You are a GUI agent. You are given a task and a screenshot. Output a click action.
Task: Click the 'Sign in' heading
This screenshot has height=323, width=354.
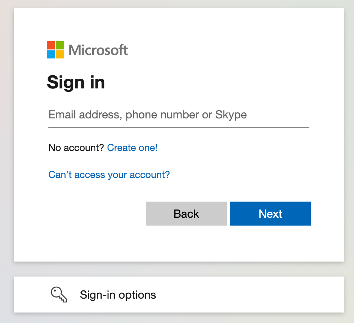click(76, 82)
